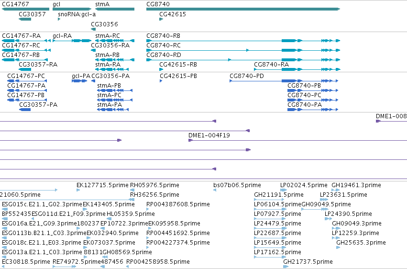This screenshot has height=269, width=407.
Task: Click protein CG14767-PA label
Action: click(x=26, y=85)
